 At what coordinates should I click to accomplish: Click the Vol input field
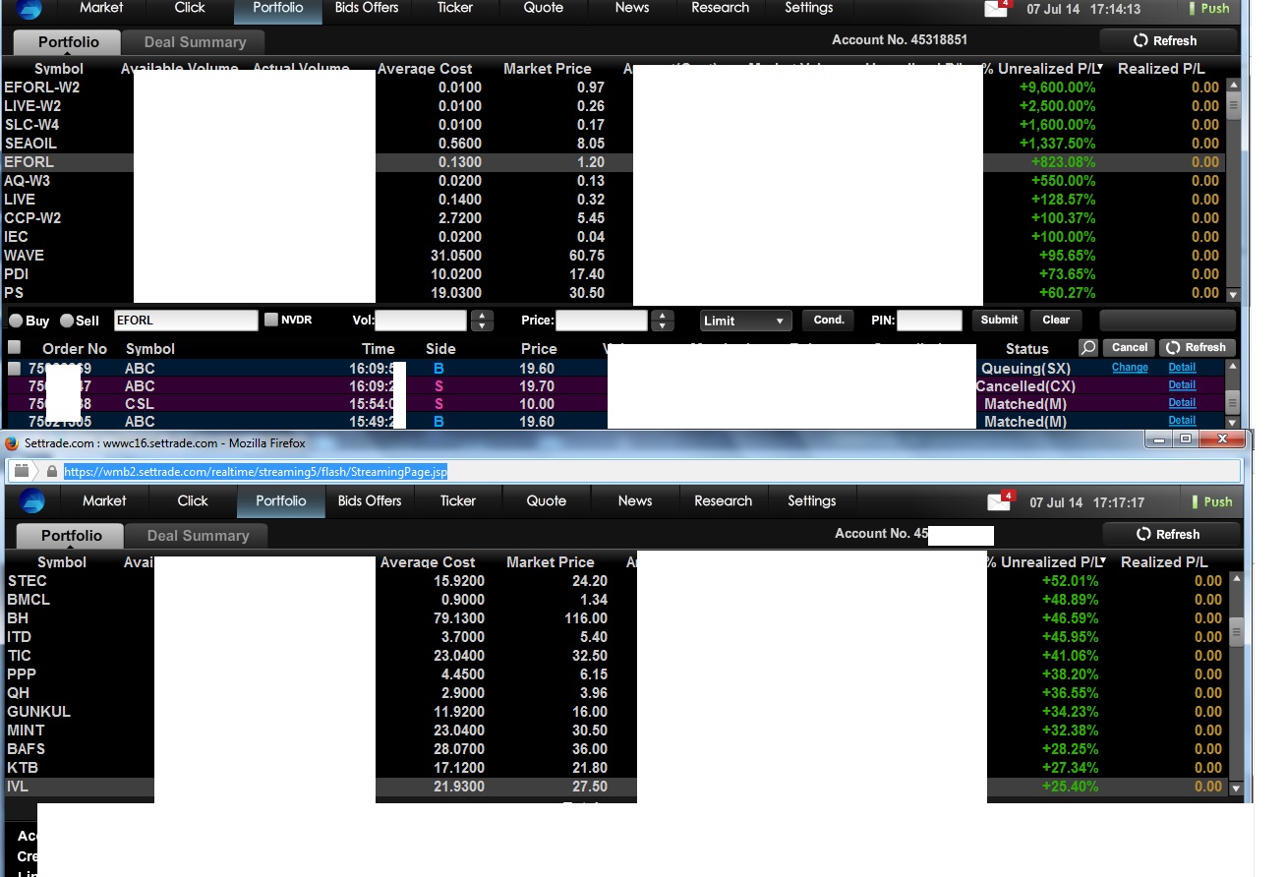click(421, 321)
